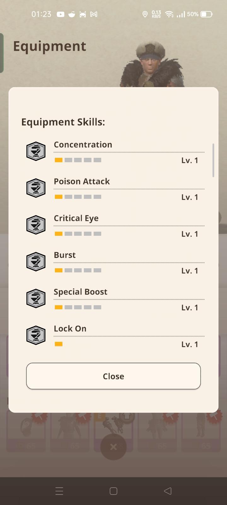Click the skills list scrollbar
This screenshot has height=505, width=227.
click(213, 160)
